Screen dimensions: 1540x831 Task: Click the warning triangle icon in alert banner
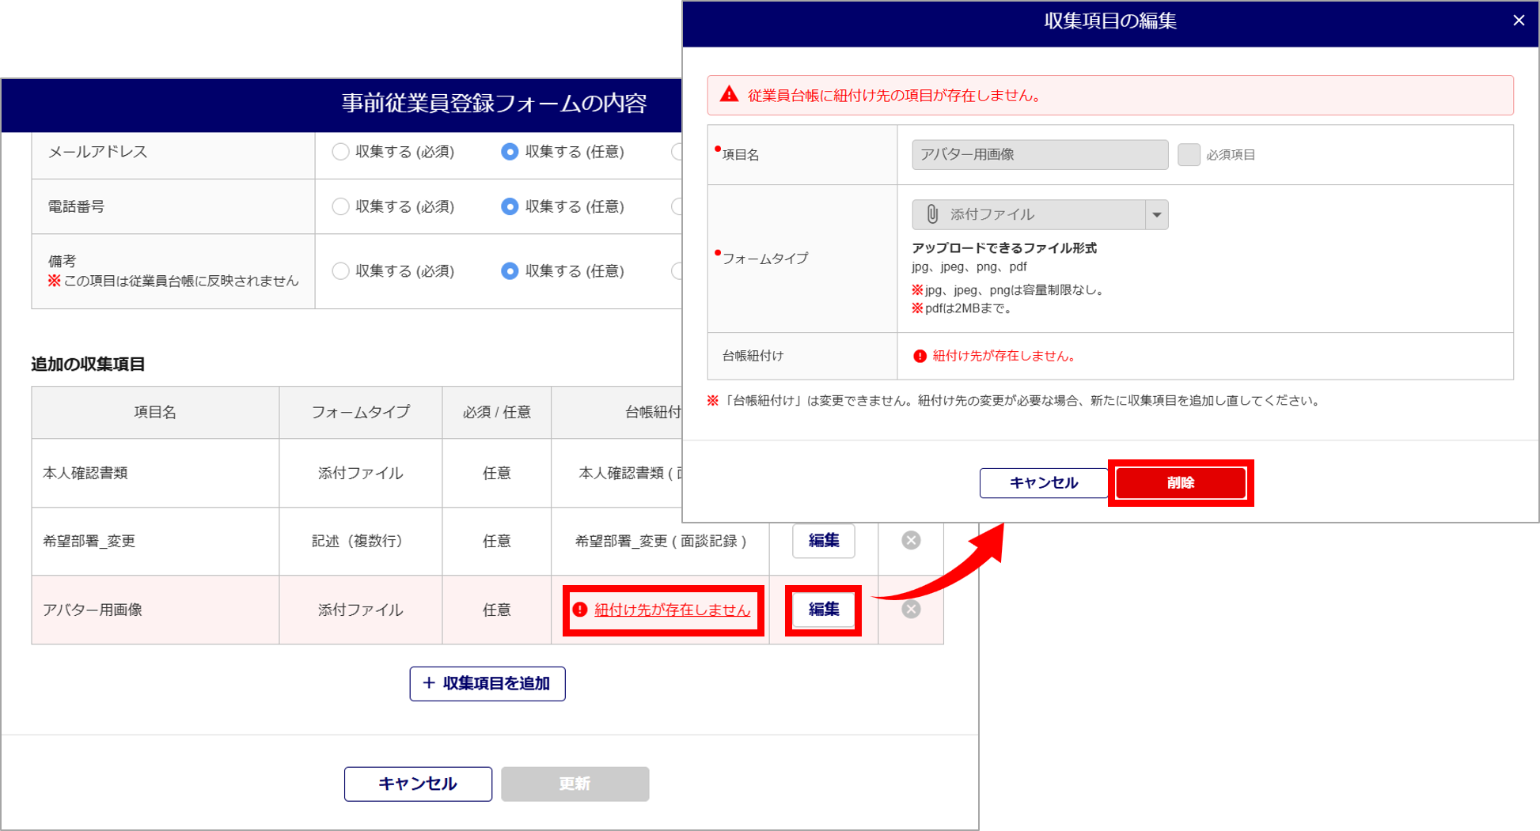729,95
